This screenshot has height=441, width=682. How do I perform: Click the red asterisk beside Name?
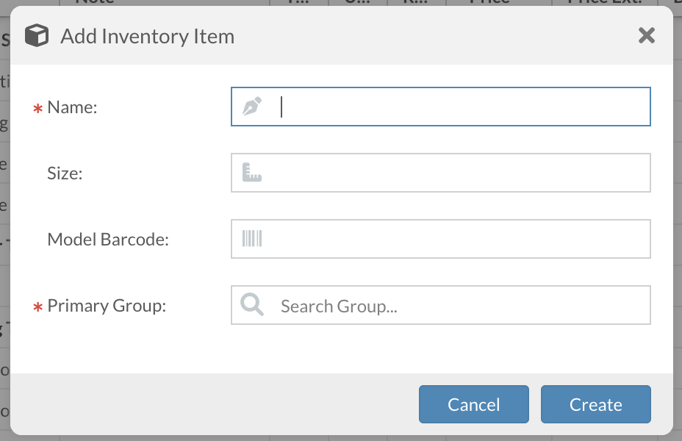coord(37,110)
